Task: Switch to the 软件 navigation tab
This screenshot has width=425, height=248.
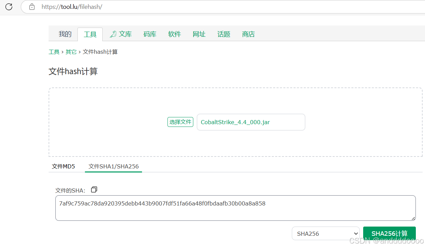Action: click(x=175, y=34)
